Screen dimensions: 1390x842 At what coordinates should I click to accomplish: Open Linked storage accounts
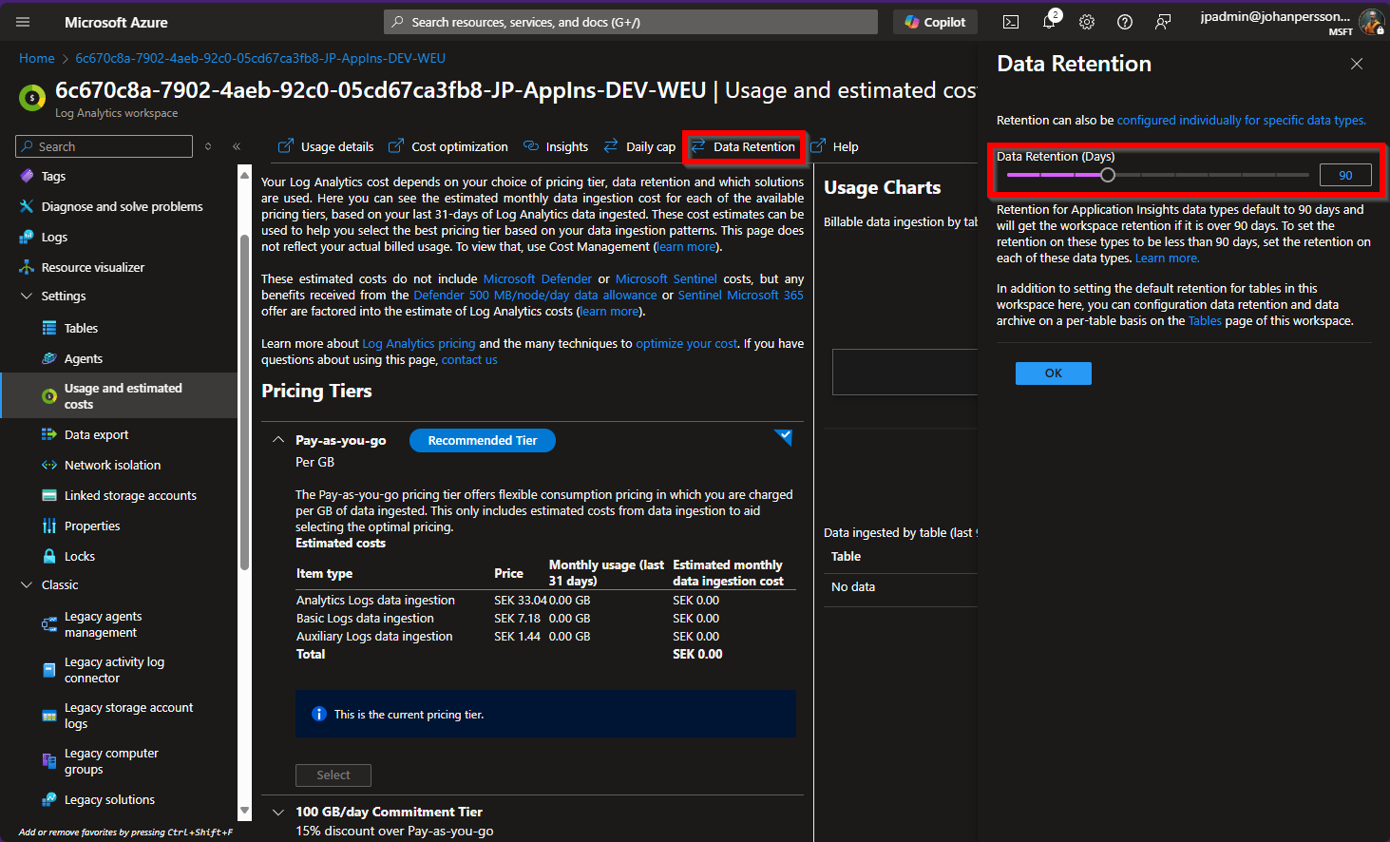click(130, 495)
